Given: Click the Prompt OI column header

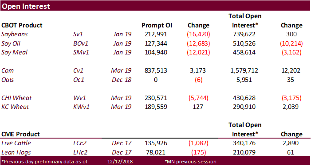Looking at the screenshot, I should pos(157,25).
